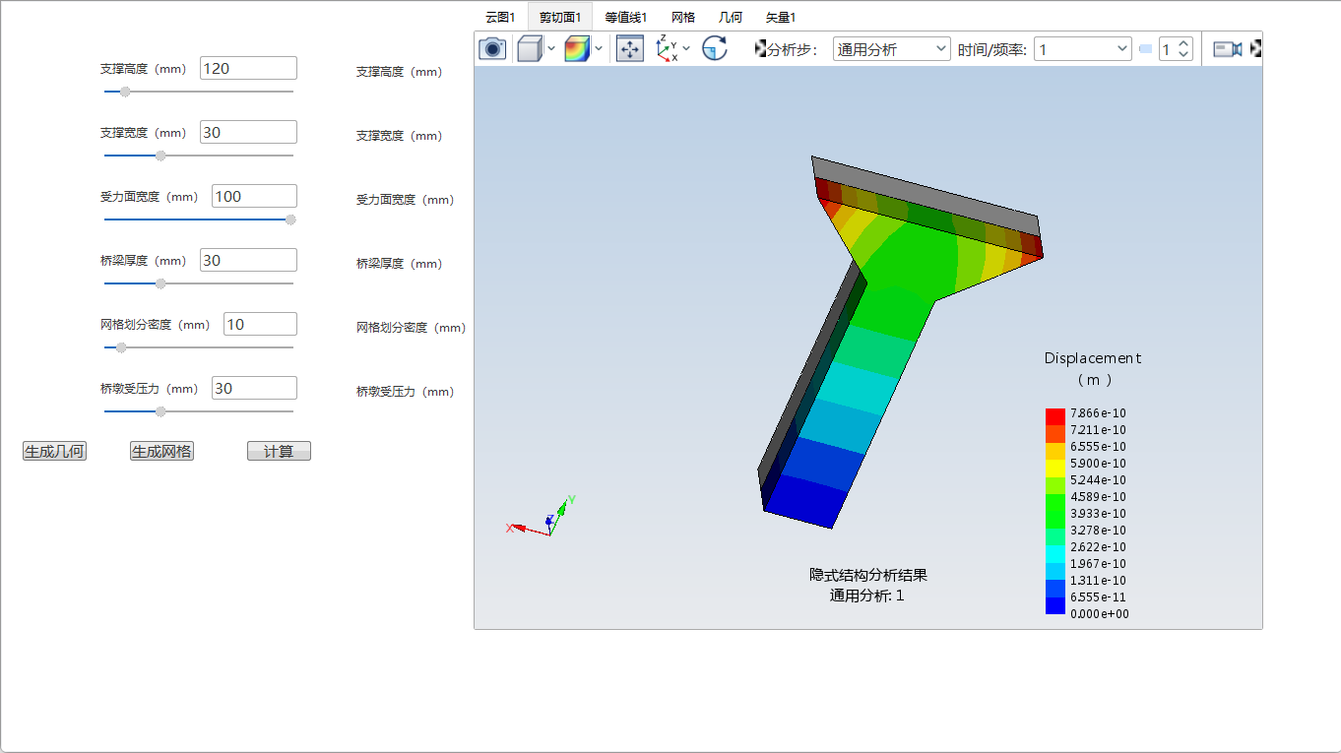Click the 桥梁厚度 slider handle
Viewport: 1341px width, 753px height.
160,283
